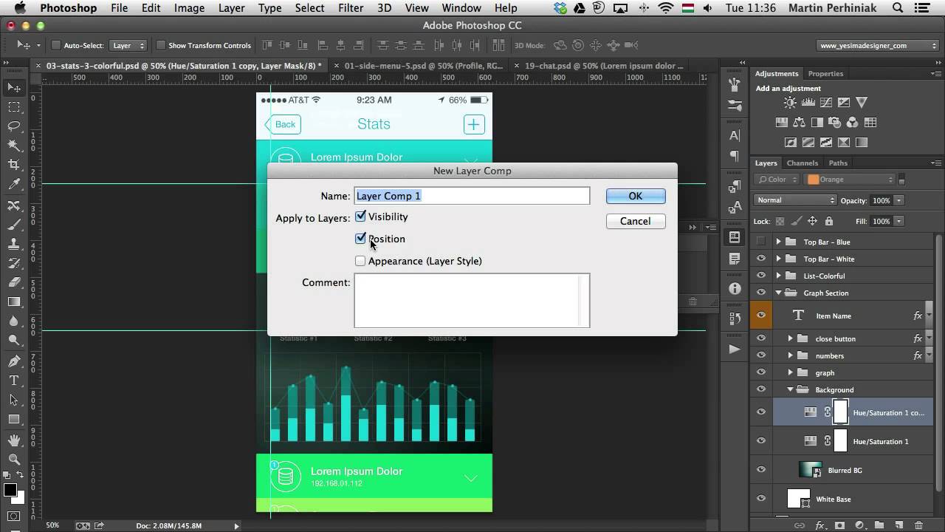Click the Comment text area
945x532 pixels.
coord(472,300)
